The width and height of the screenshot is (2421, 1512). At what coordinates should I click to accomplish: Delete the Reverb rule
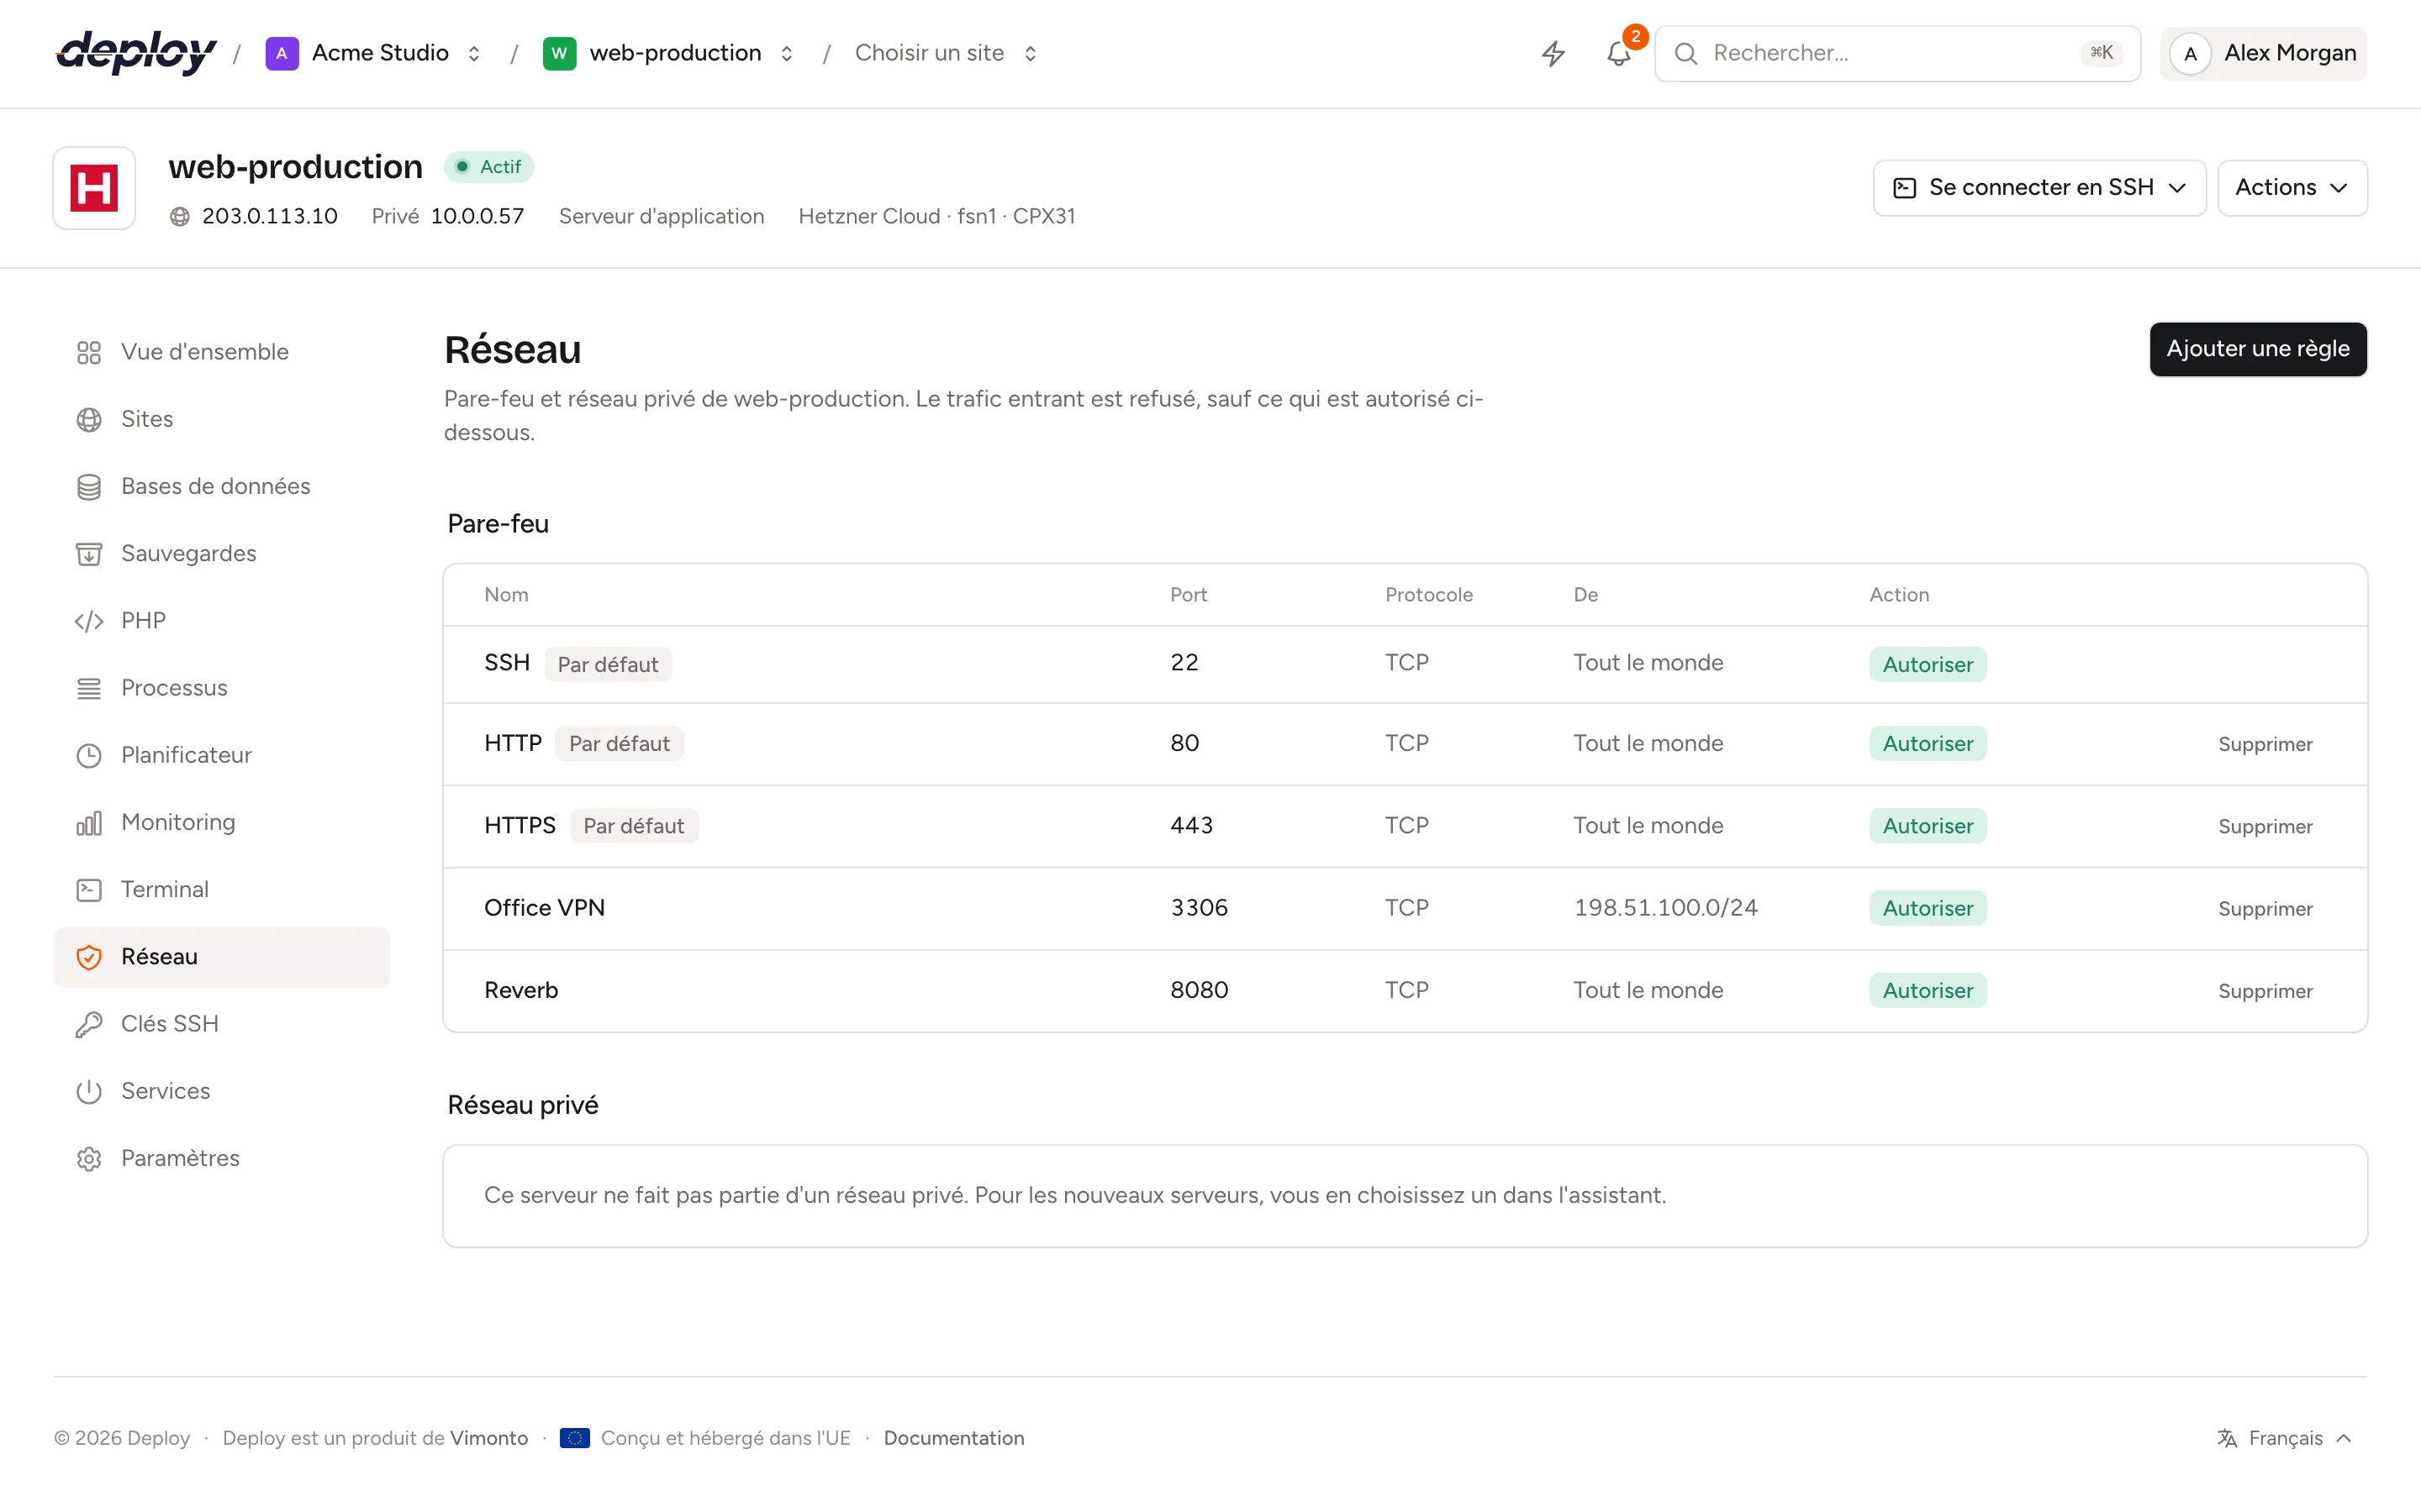click(x=2265, y=990)
